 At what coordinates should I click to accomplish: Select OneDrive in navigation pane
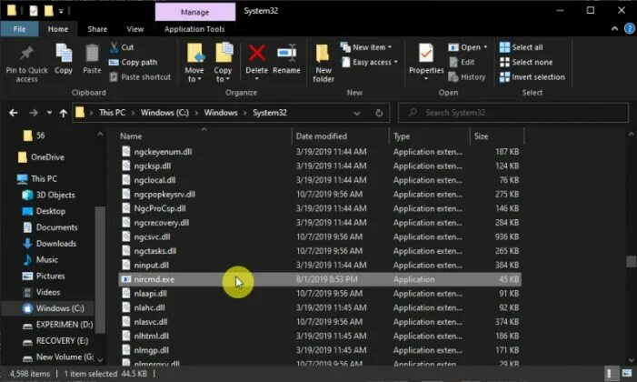(41, 157)
